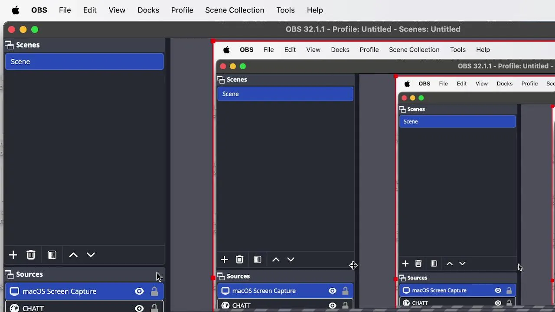555x312 pixels.
Task: Toggle lock on macOS Screen Capture source
Action: click(x=154, y=291)
